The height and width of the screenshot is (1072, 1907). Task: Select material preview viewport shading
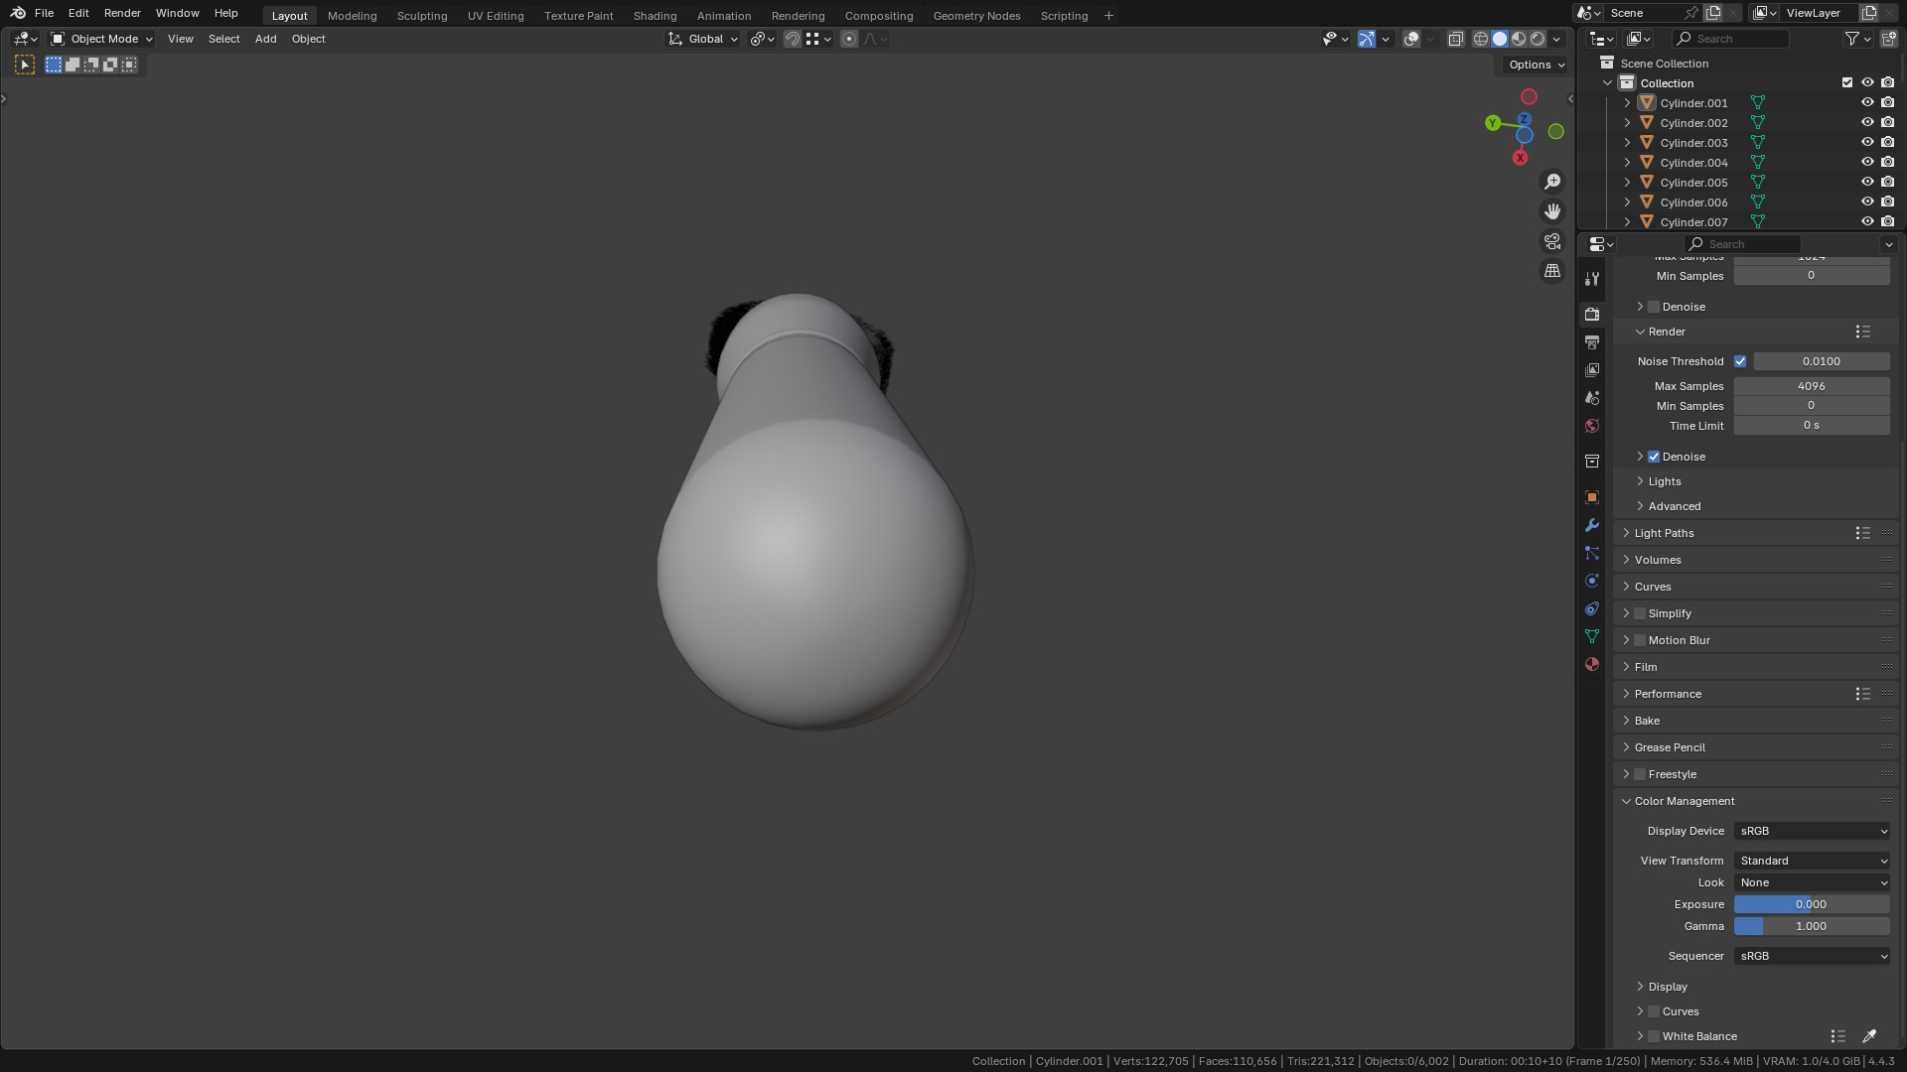(1519, 39)
